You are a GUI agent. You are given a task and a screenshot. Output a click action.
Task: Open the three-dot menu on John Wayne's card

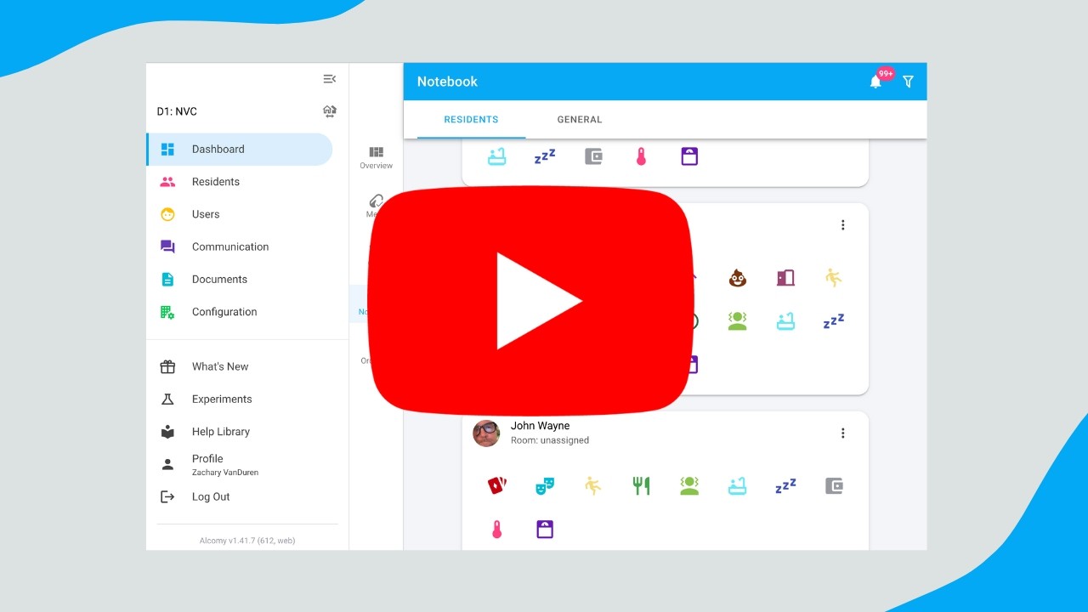pos(843,433)
